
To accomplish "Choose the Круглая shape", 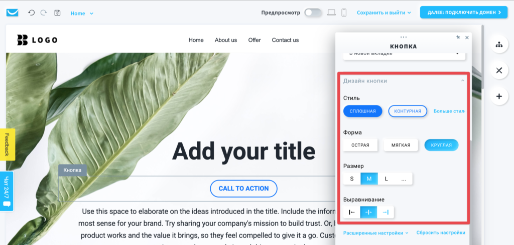I will tap(441, 145).
